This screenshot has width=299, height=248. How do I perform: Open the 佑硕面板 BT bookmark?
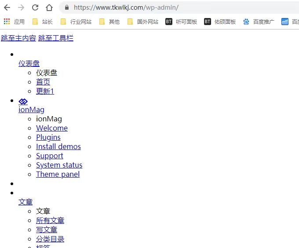pyautogui.click(x=220, y=22)
